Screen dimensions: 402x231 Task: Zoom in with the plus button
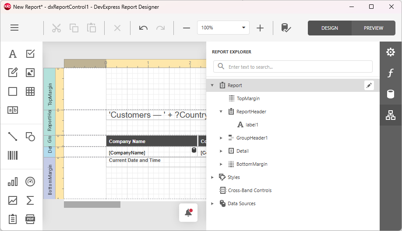[x=260, y=28]
